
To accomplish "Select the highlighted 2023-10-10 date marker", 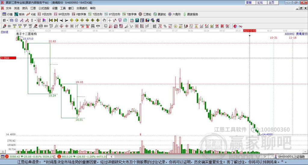I will pos(249,31).
